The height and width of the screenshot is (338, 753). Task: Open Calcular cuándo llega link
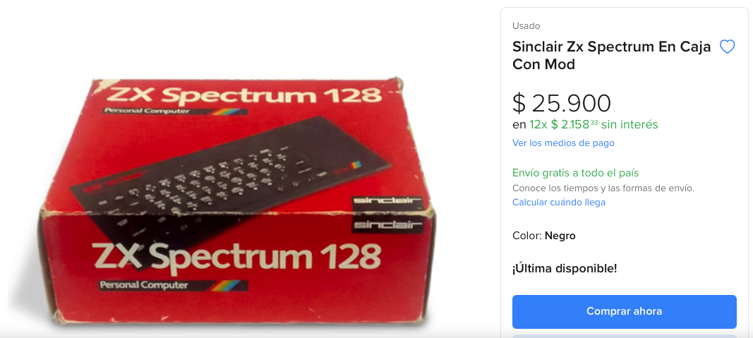pyautogui.click(x=559, y=202)
